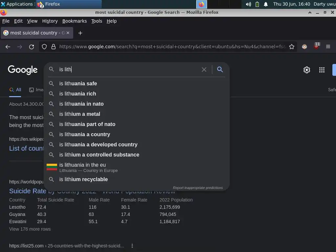336x252 pixels.
Task: Click the Eswatini table row name
Action: click(18, 221)
